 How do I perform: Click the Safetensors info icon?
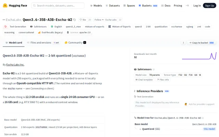(154, 69)
